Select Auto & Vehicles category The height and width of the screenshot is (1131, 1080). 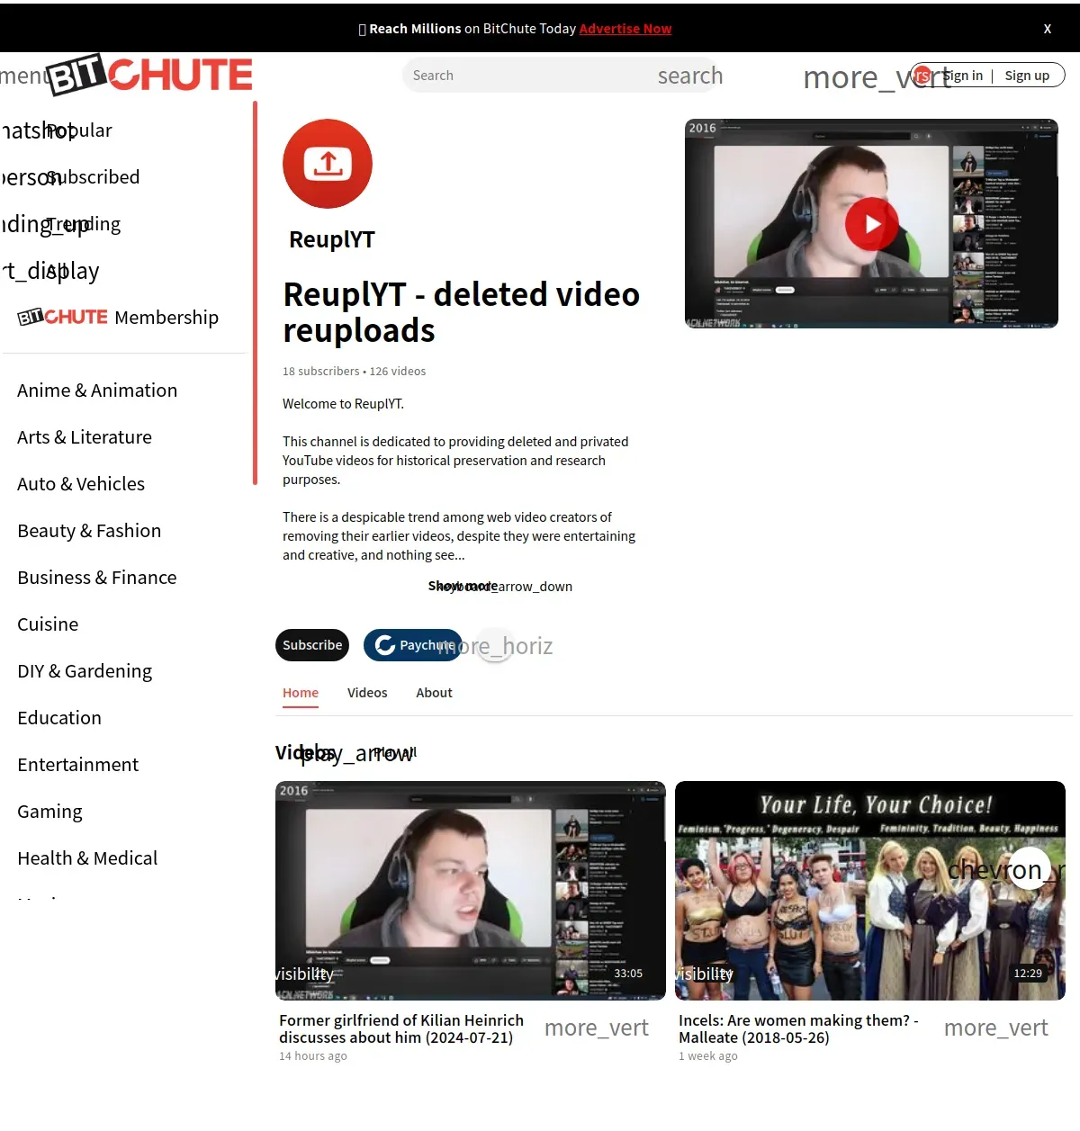[x=81, y=484]
